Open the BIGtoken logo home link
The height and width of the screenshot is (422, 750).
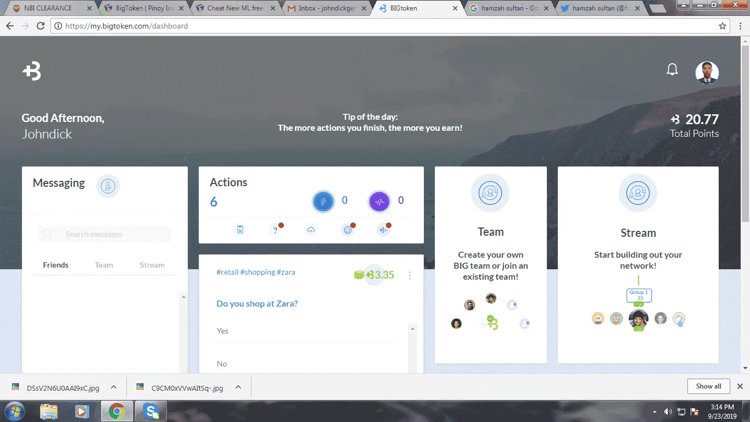click(x=32, y=71)
